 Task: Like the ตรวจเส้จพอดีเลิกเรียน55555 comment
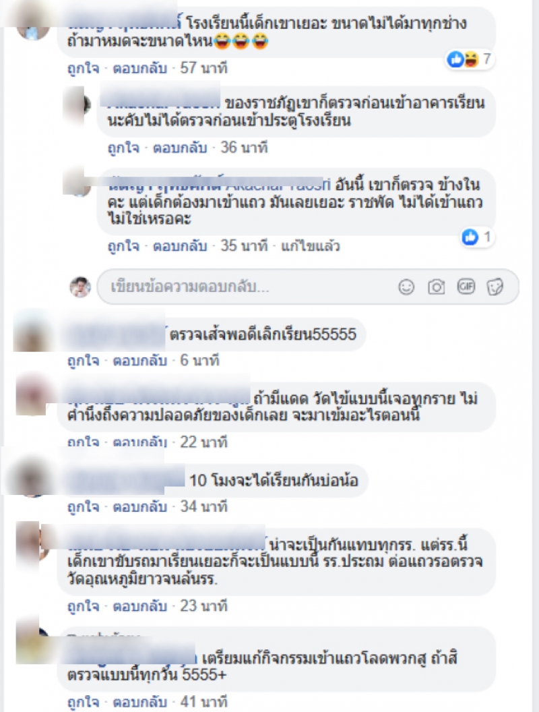click(83, 361)
